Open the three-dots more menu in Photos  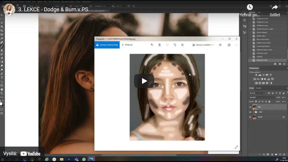(x=236, y=45)
